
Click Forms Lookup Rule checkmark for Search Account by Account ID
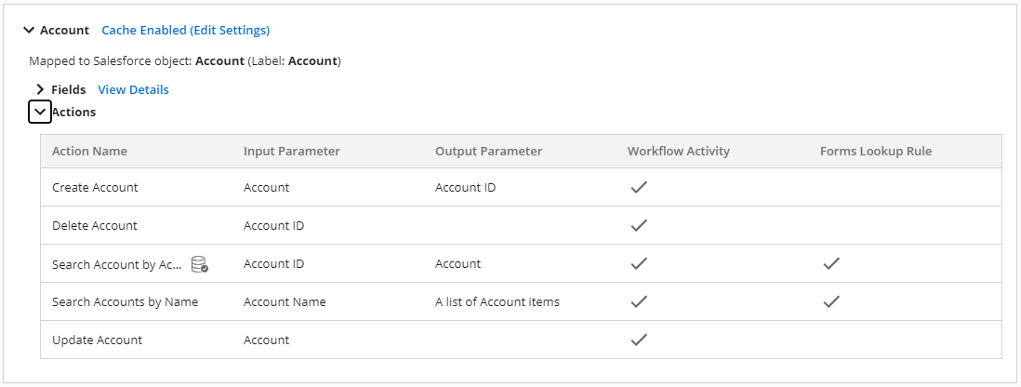(x=831, y=263)
